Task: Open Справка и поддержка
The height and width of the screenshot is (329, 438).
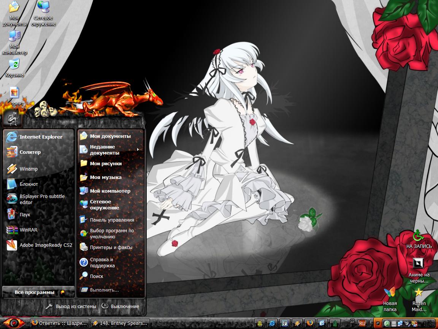Action: (111, 262)
